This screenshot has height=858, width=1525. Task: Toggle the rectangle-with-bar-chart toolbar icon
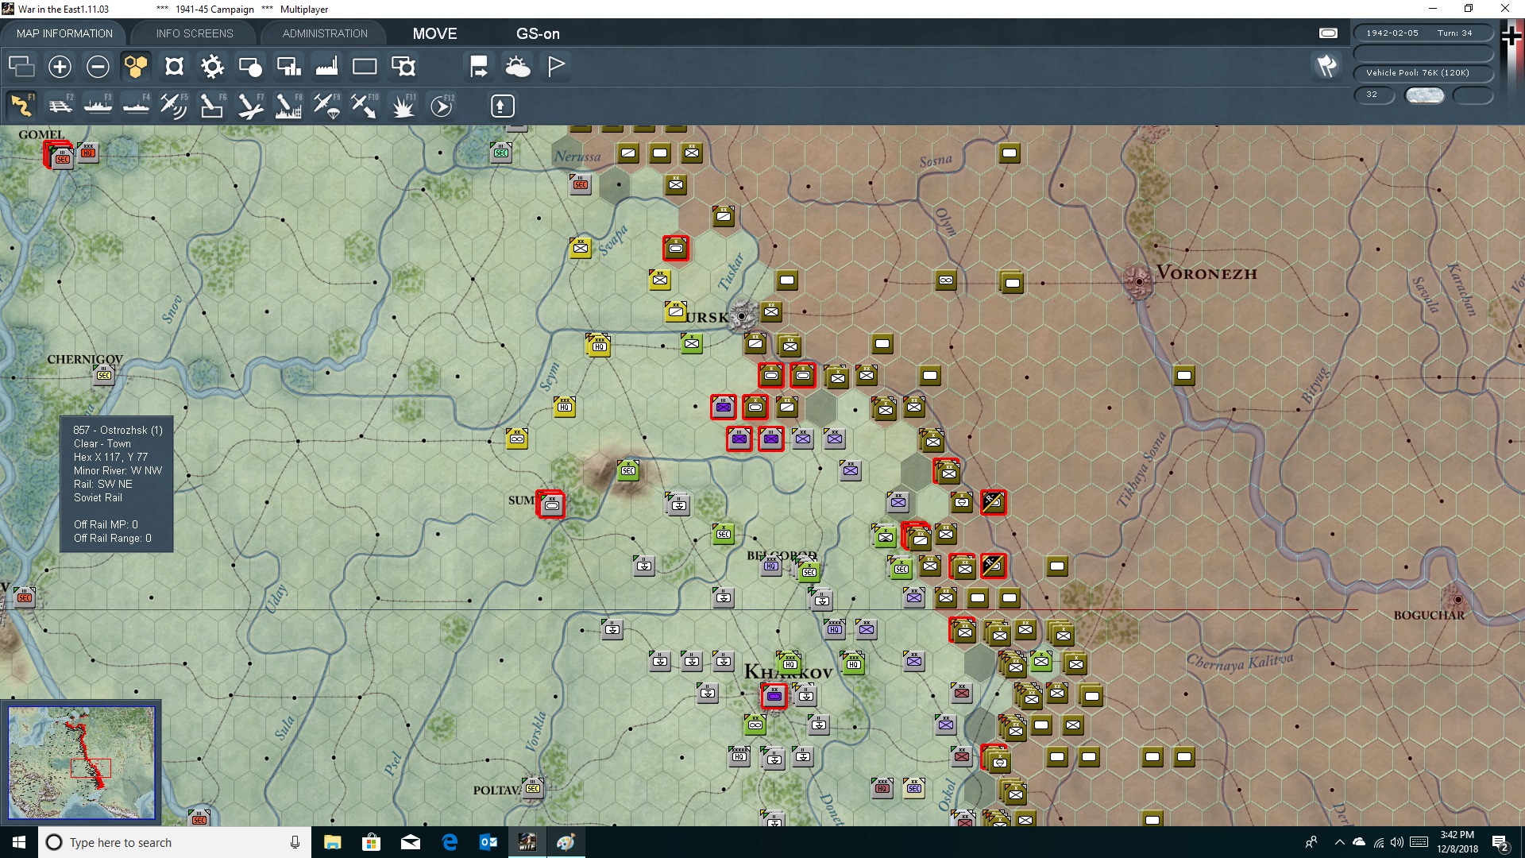[x=288, y=67]
